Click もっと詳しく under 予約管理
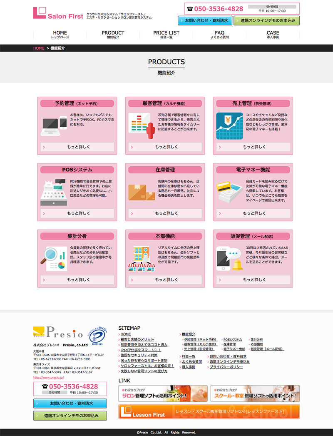 click(77, 147)
